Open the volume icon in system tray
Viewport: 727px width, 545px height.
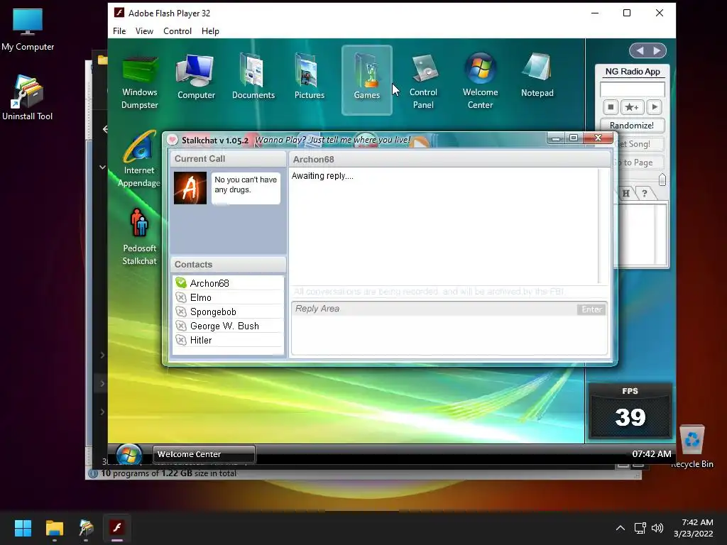[x=657, y=528]
